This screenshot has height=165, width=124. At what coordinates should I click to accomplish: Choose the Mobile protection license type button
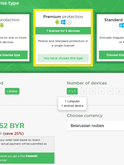pyautogui.click(x=14, y=55)
